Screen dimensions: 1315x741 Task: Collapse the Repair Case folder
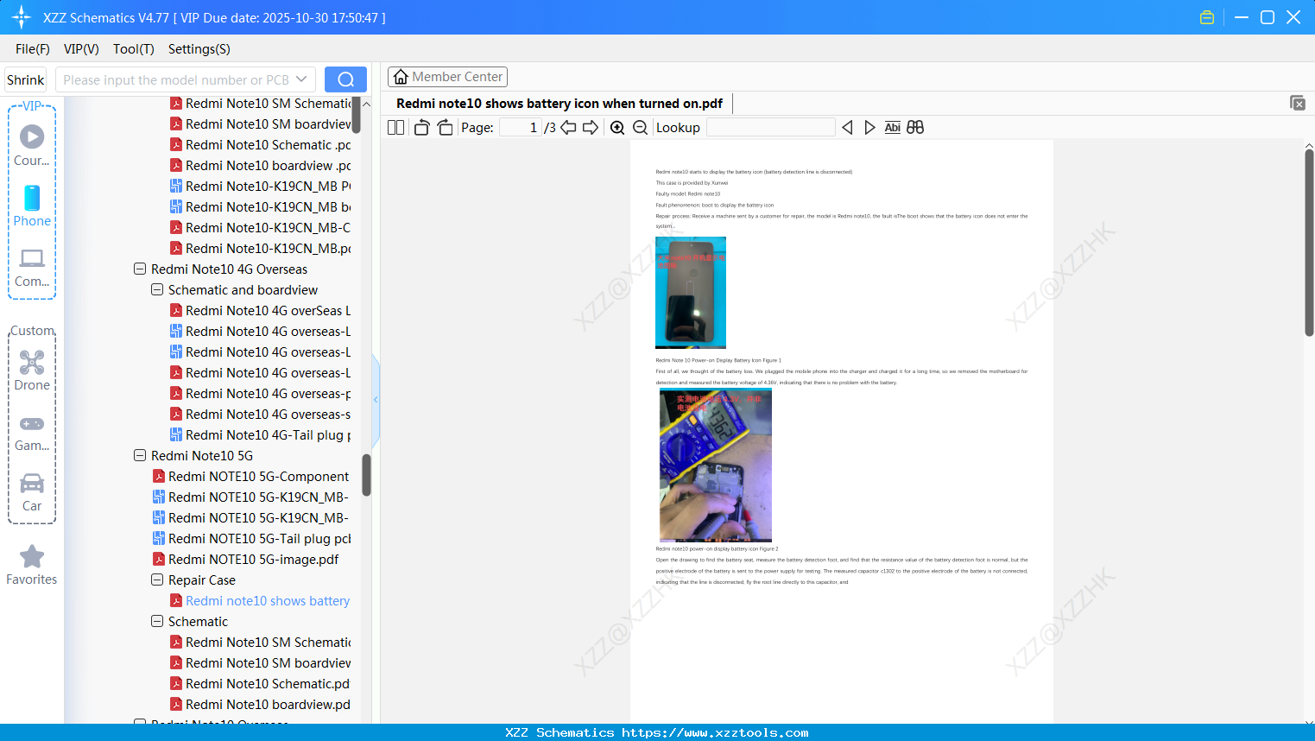[157, 580]
